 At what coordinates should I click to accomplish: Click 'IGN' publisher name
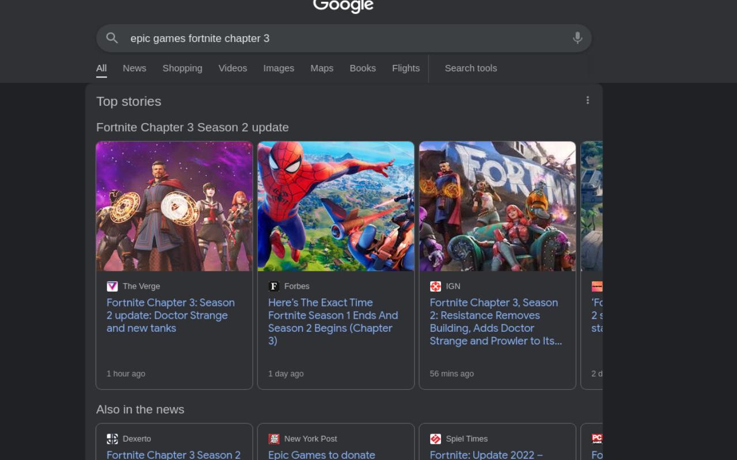click(x=453, y=286)
